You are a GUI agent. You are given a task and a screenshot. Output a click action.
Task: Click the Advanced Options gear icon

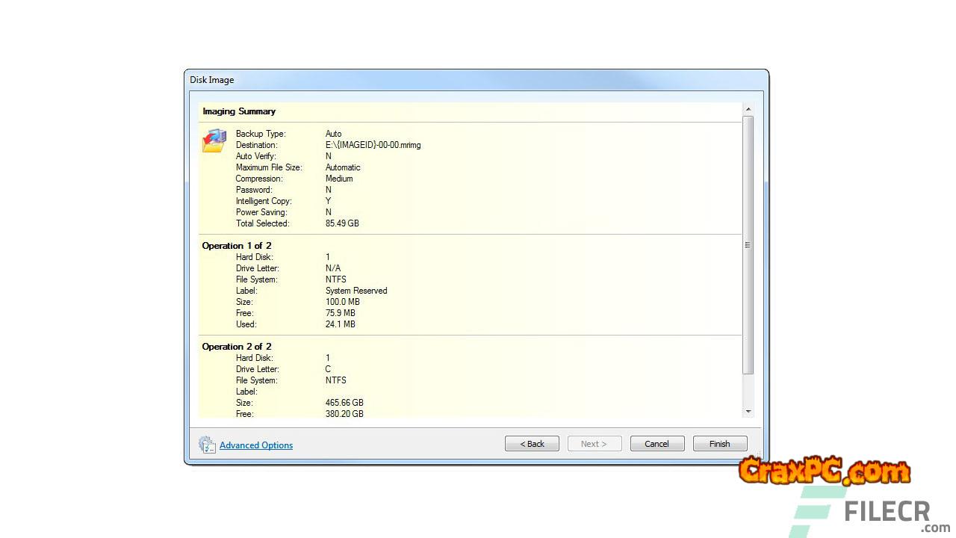click(207, 445)
